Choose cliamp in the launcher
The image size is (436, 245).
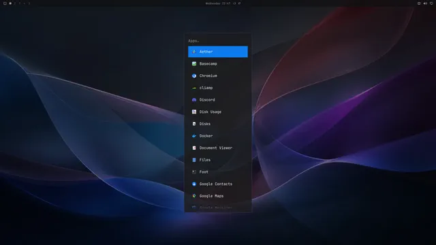(x=218, y=88)
